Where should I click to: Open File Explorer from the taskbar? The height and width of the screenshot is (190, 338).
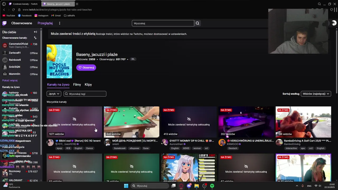[x=196, y=186]
